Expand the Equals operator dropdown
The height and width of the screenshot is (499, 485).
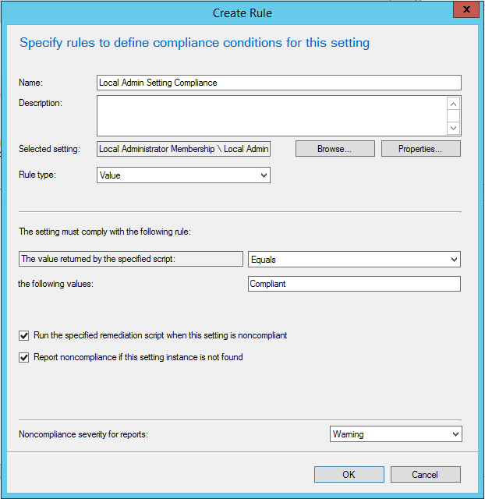tap(354, 260)
